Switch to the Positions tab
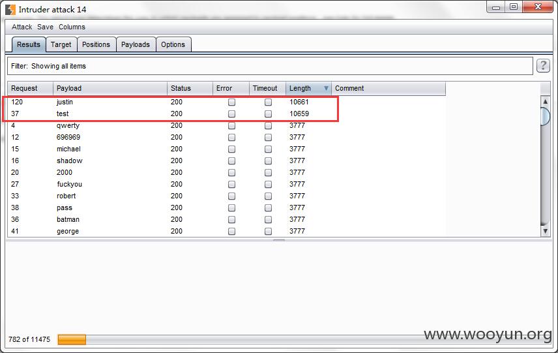Screen dimensions: 558x353 (96, 44)
